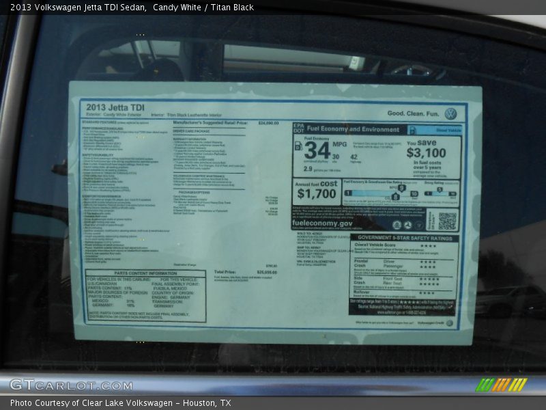Click the "Fuel Economy and Environment" header
This screenshot has width=546, height=410.
353,129
